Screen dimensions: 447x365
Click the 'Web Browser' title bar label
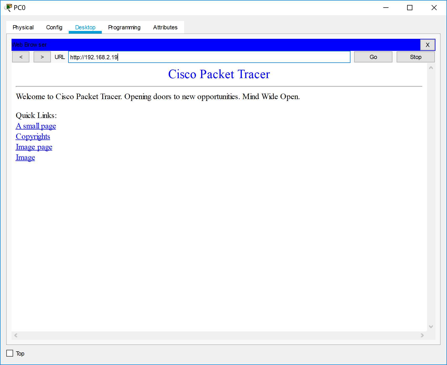tap(29, 45)
